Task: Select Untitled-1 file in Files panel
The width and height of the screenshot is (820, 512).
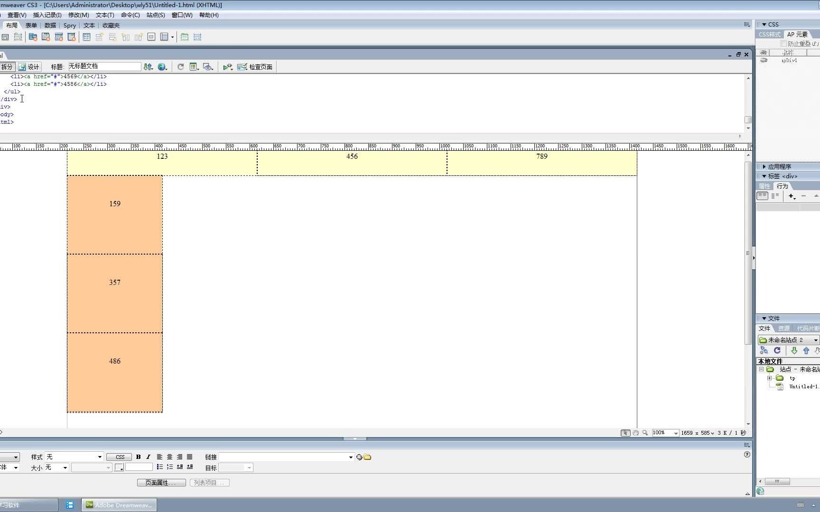Action: (803, 386)
